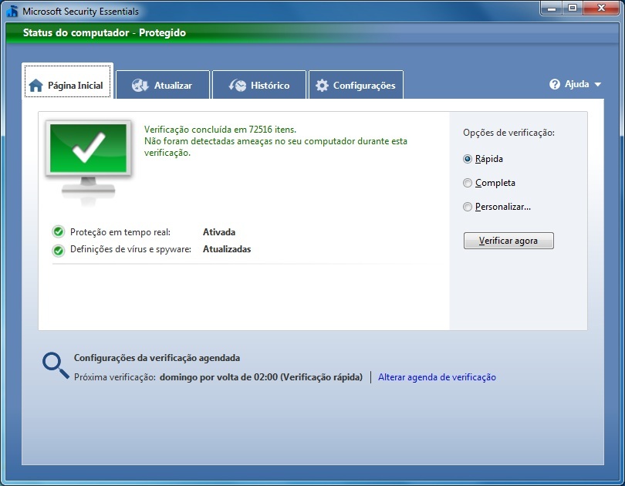Viewport: 625px width, 486px height.
Task: Click the Atualizadas status text
Action: click(227, 249)
